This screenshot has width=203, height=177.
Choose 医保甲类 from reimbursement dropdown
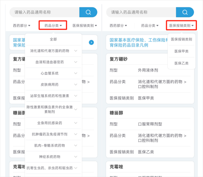182,51
